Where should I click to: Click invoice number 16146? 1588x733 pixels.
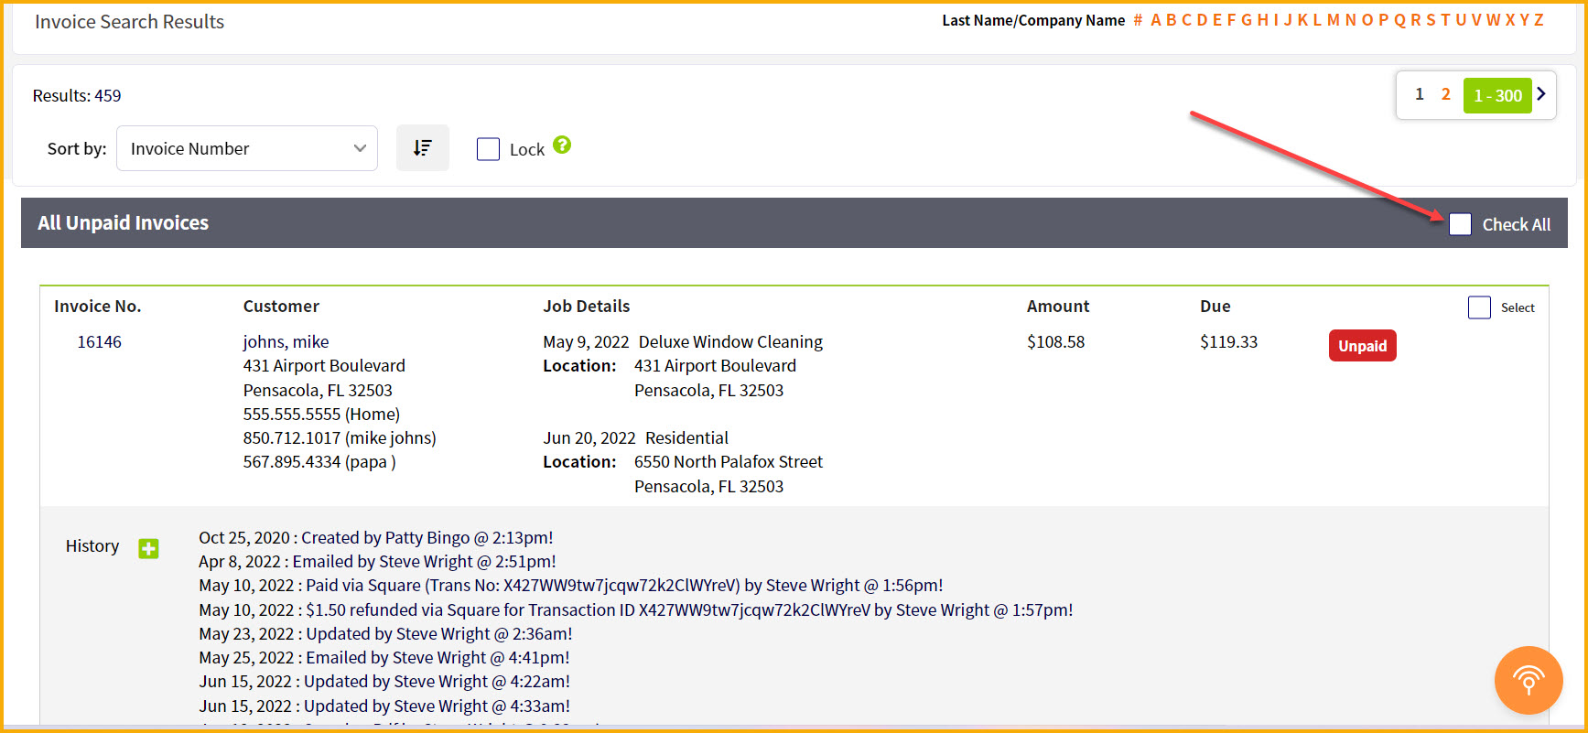tap(99, 341)
